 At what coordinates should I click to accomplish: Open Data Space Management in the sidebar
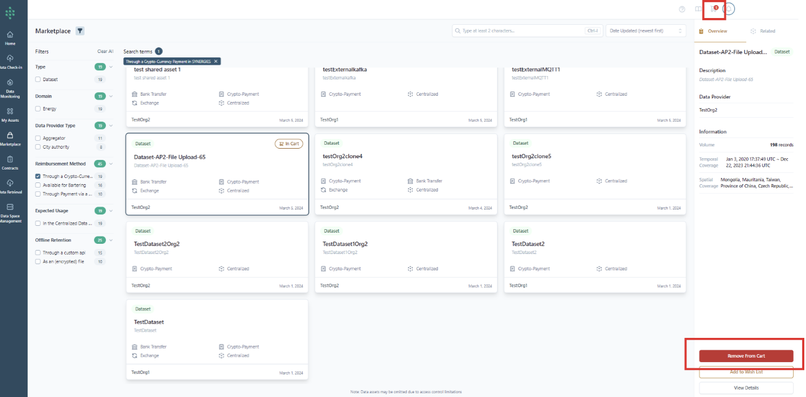pos(10,211)
